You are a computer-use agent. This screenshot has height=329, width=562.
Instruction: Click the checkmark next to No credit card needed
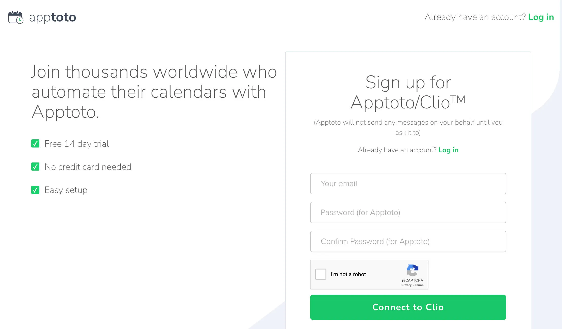pyautogui.click(x=36, y=167)
